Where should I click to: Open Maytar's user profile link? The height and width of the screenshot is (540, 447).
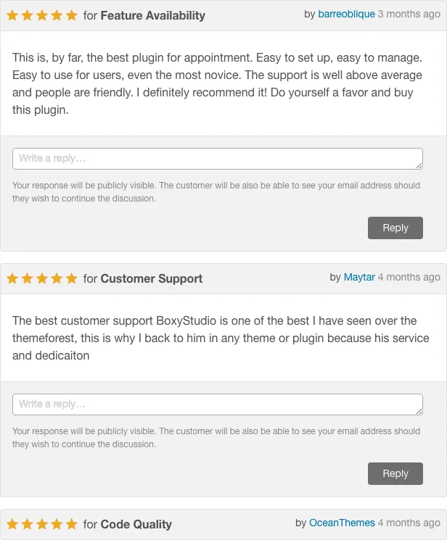coord(359,277)
